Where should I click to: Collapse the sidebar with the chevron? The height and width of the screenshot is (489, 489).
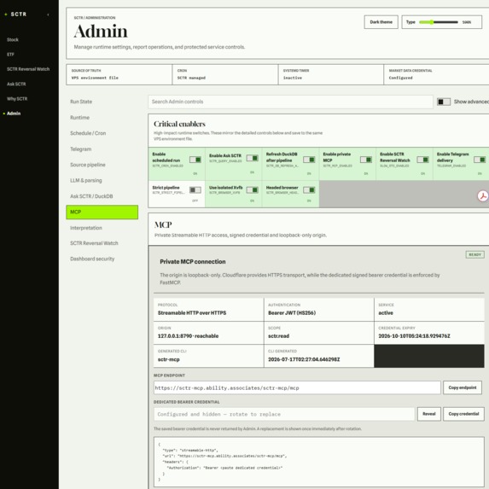click(x=48, y=15)
